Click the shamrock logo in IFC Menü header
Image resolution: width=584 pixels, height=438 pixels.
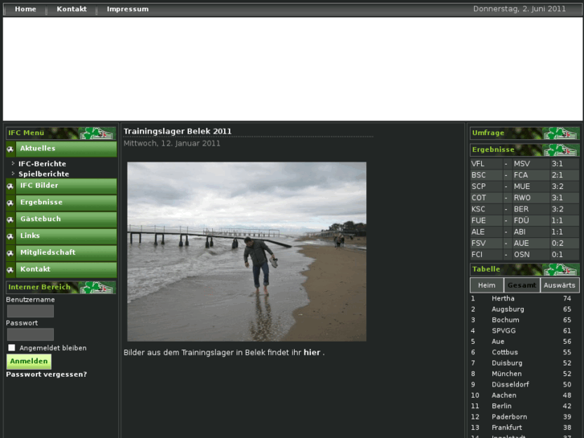pos(97,133)
